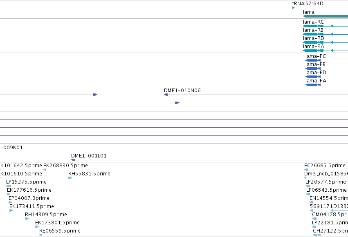348x237 pixels.
Task: Click the lama-PC label text
Action: tap(316, 56)
